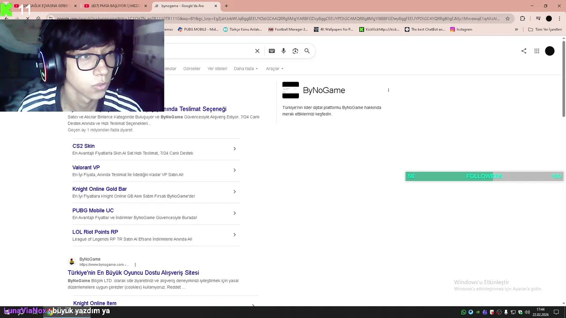Screen dimensions: 566x318
Task: Open the ByNoGame panel three-dot menu
Action: coord(388,90)
